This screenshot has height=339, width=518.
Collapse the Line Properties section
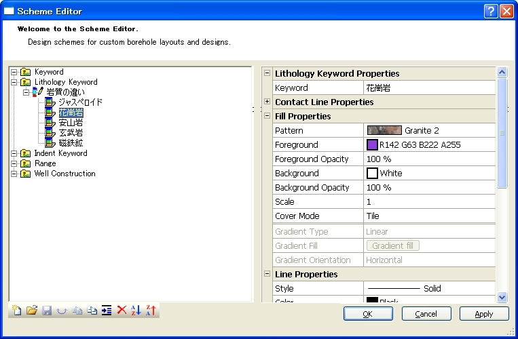click(x=267, y=274)
